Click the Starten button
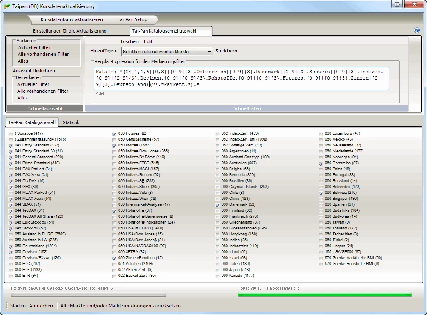427x315 pixels. pos(18,306)
